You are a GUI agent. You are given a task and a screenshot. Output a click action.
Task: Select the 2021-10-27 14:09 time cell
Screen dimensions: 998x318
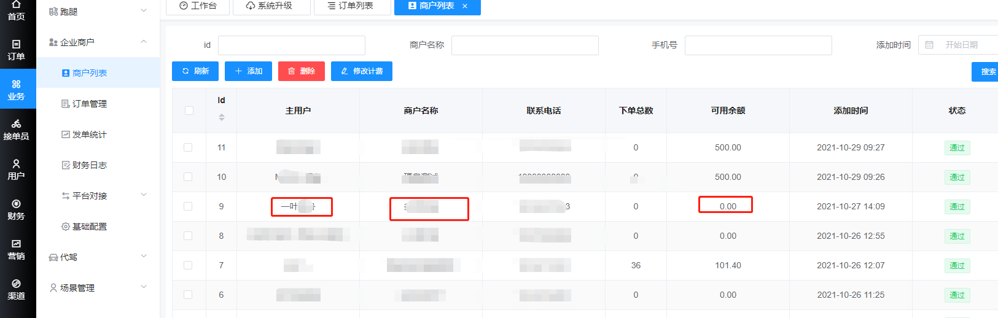[x=851, y=206]
